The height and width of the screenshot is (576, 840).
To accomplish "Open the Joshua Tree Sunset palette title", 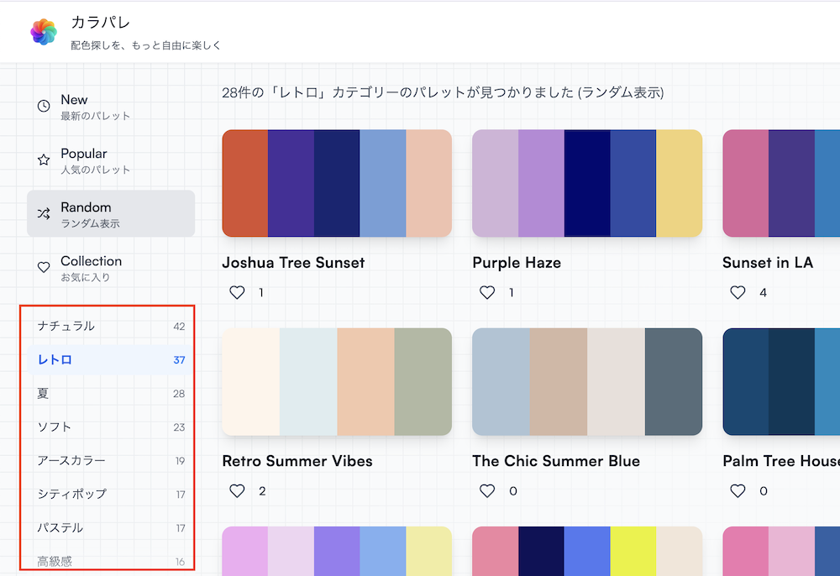I will (293, 263).
